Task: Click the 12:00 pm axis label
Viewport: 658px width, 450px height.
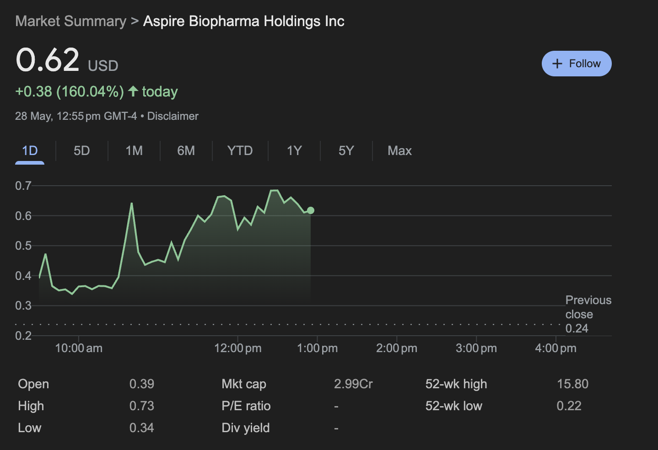Action: pos(238,348)
